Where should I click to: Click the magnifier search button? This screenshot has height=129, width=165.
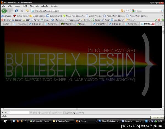[x=162, y=11]
